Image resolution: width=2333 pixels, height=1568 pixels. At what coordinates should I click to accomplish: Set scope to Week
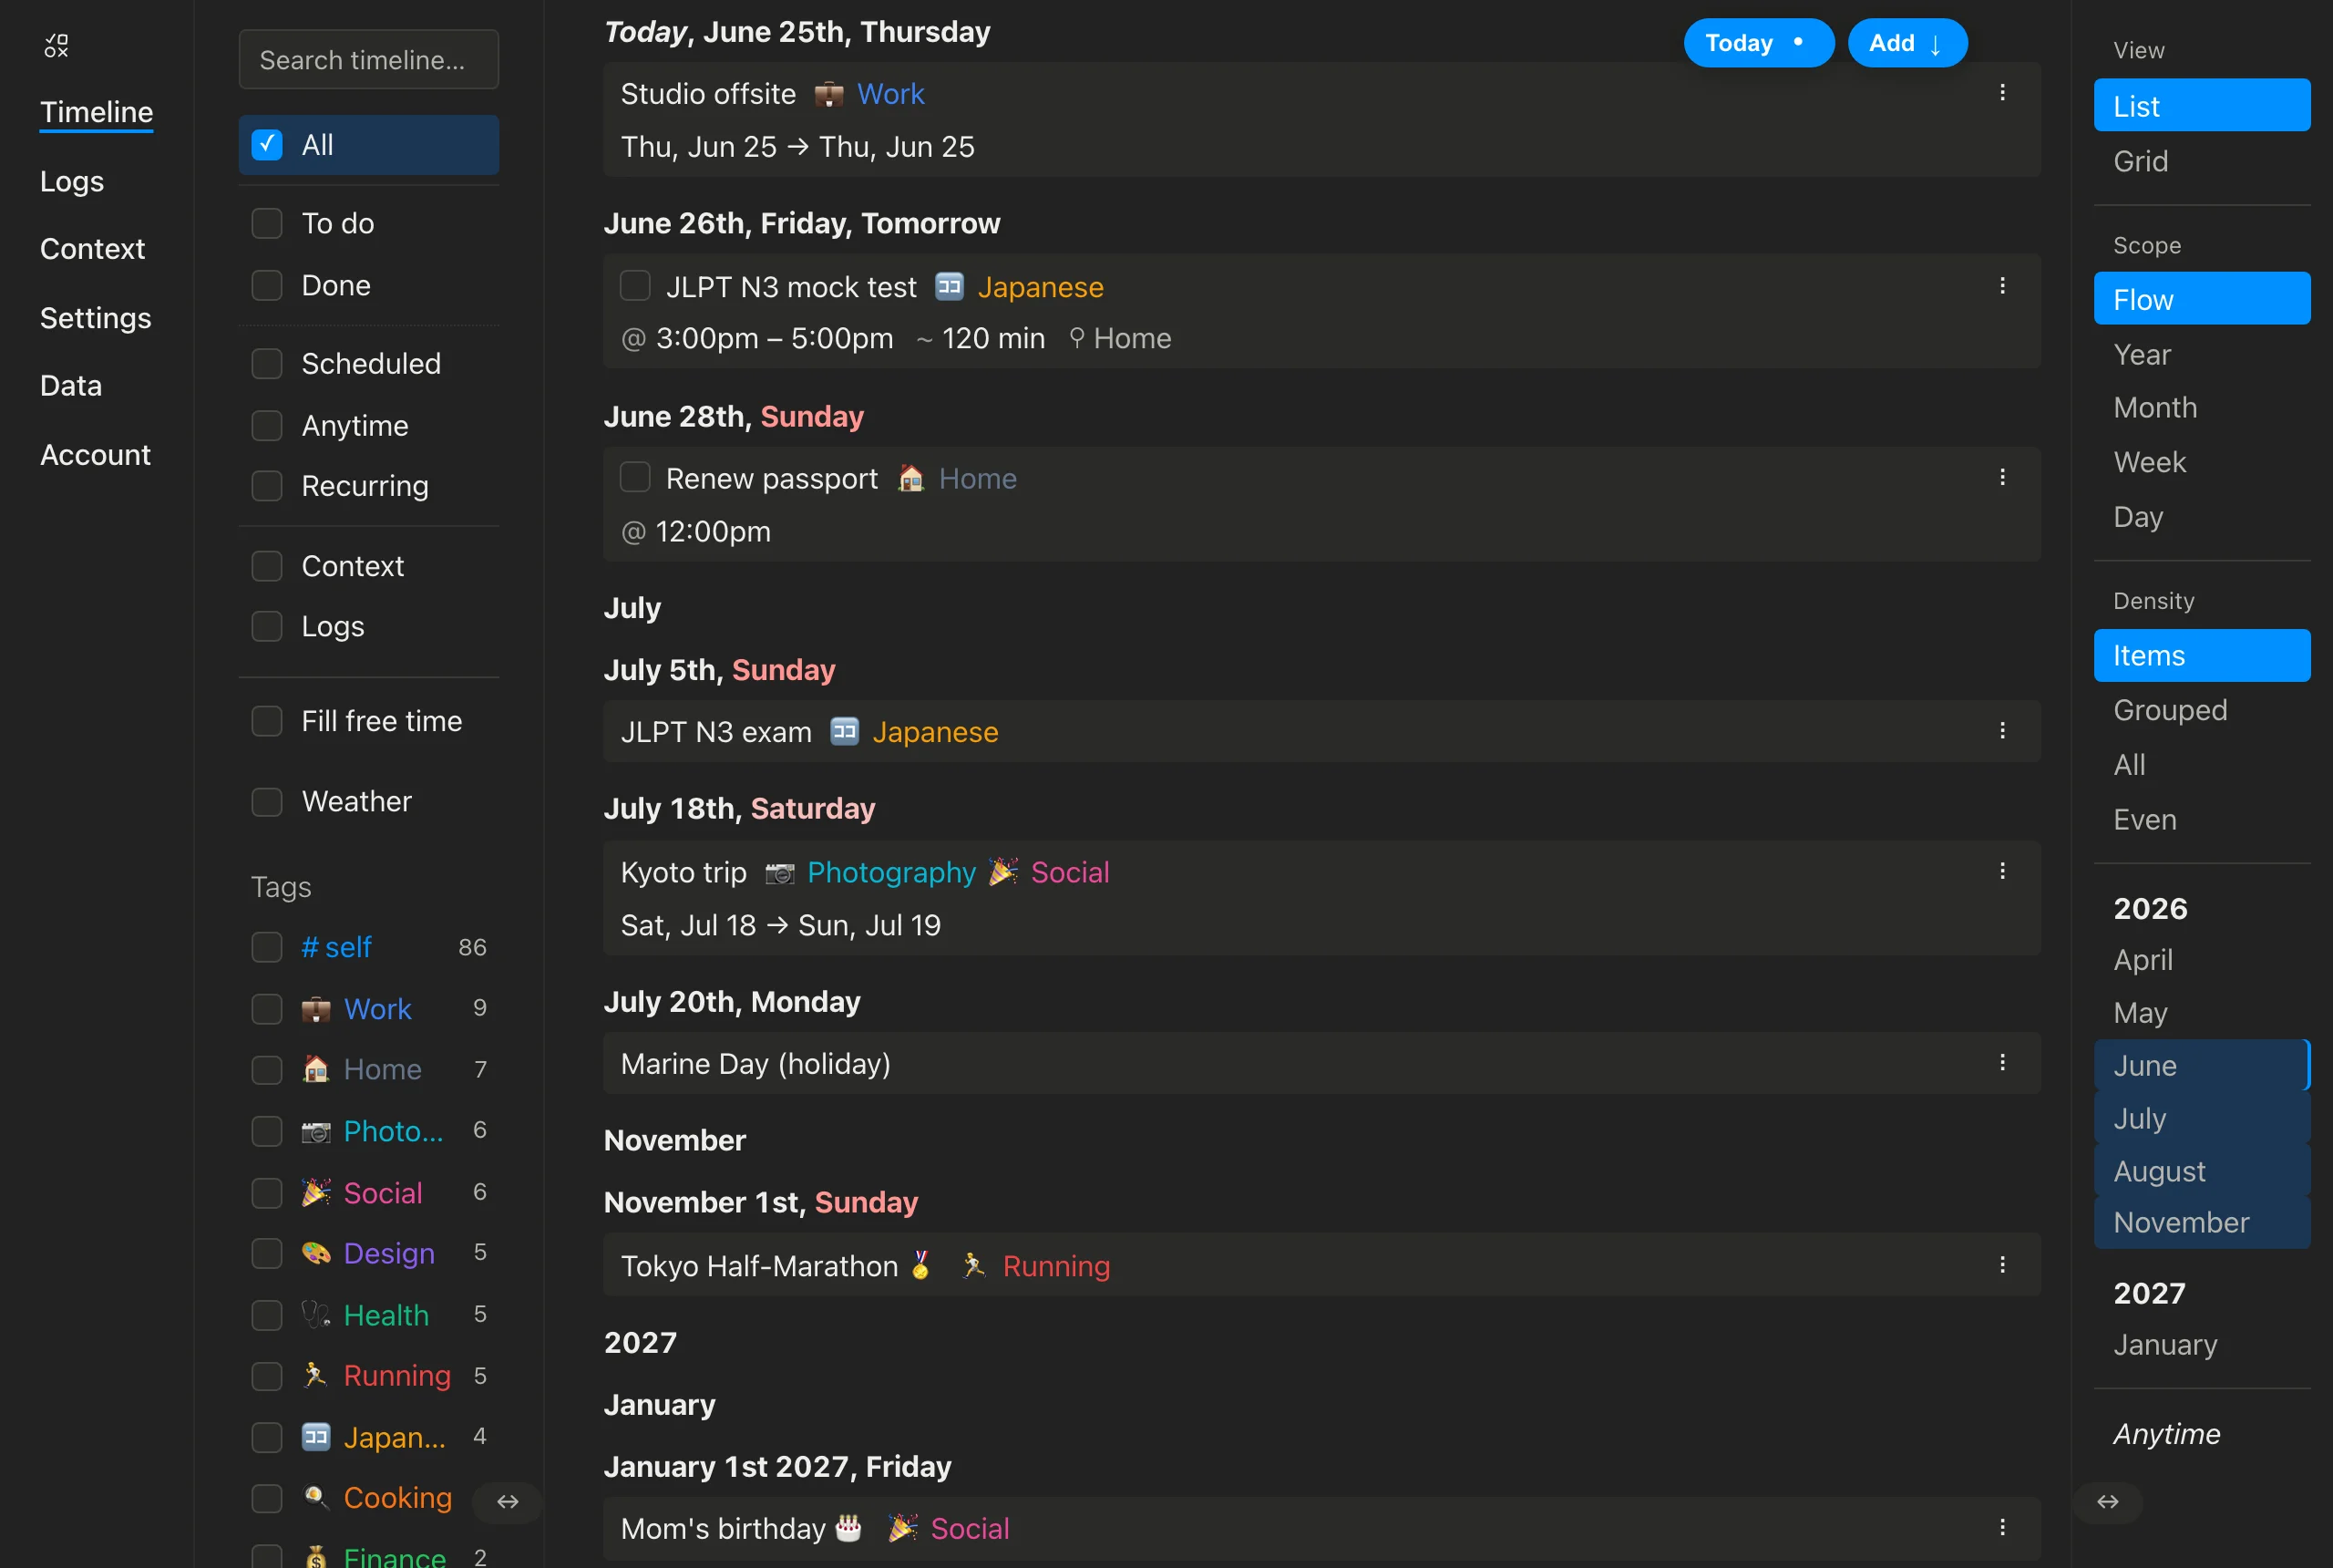(x=2202, y=462)
